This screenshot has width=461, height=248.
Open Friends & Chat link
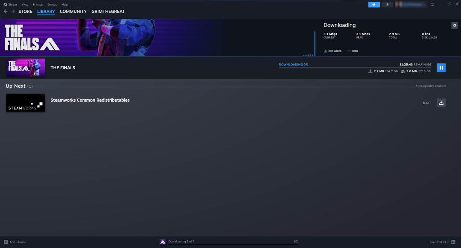click(439, 242)
